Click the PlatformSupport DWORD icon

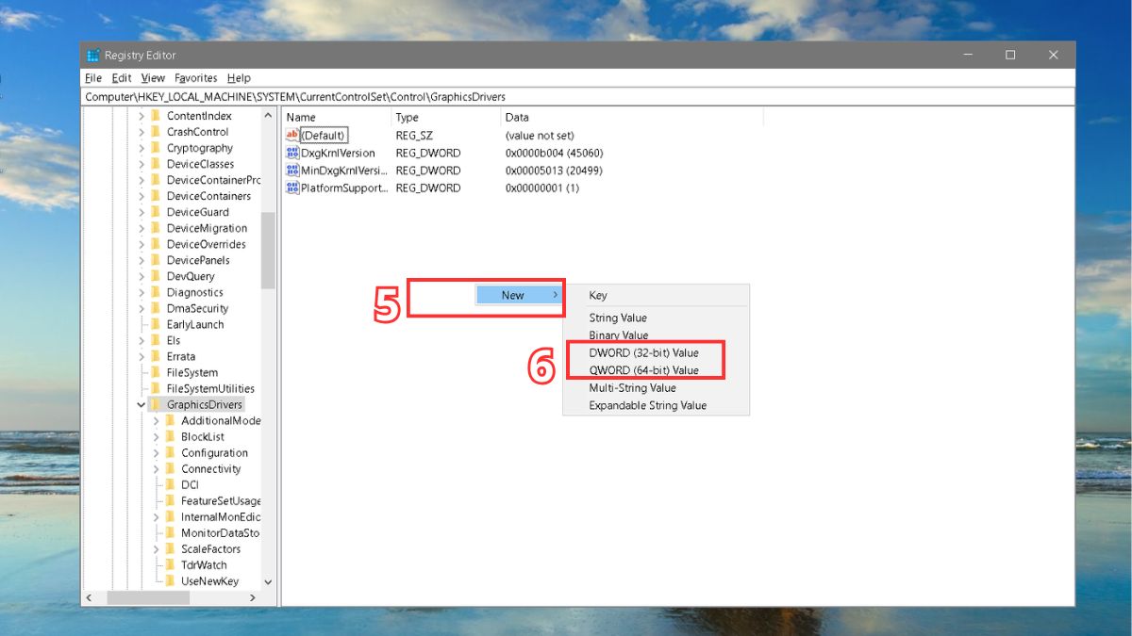coord(293,188)
